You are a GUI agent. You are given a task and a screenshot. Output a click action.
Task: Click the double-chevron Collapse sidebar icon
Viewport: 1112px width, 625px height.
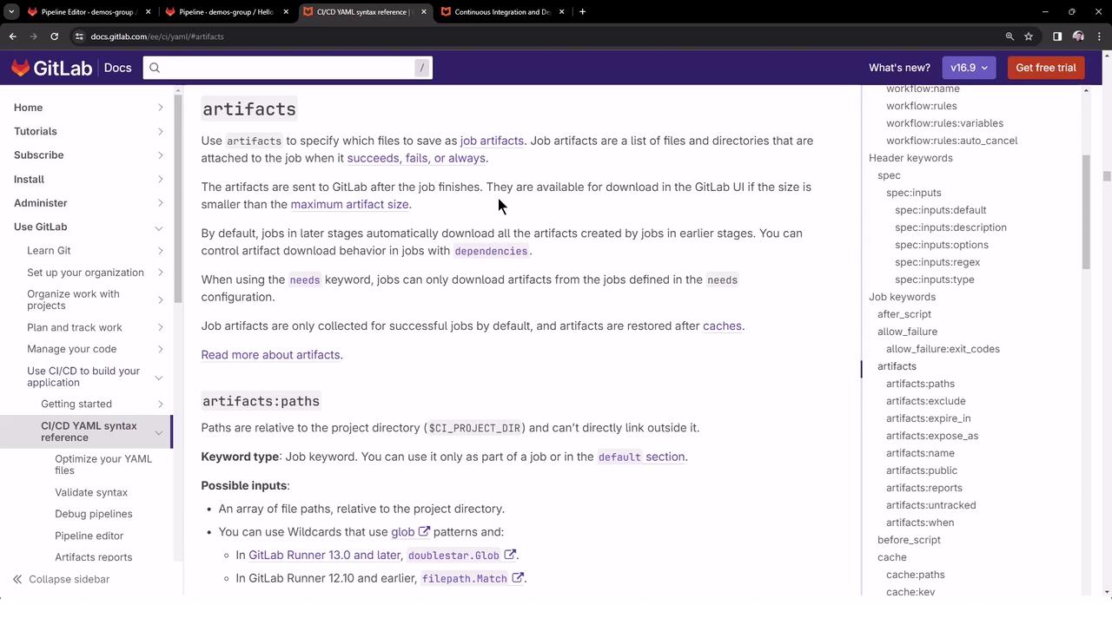pyautogui.click(x=17, y=579)
